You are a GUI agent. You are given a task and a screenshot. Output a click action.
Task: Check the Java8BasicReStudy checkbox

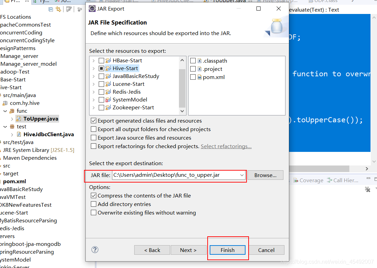coord(101,76)
